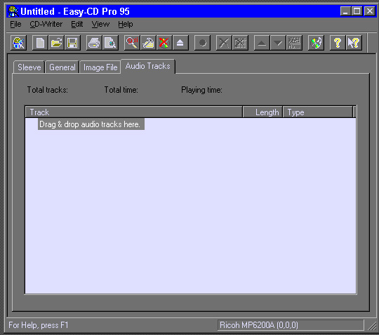
Task: Save with the floppy disk icon
Action: coord(72,43)
